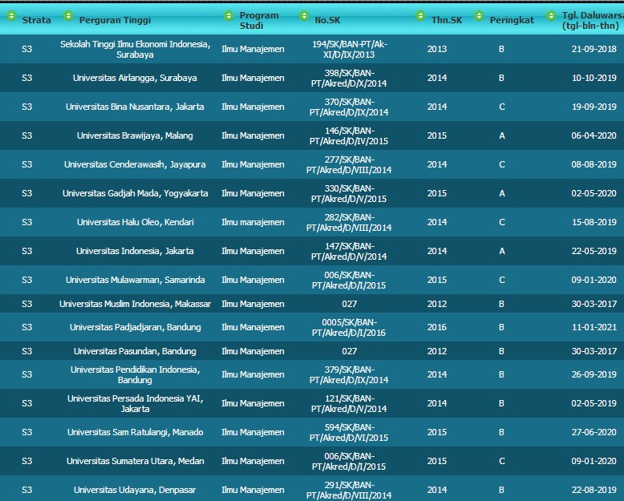Select the Universitas Gadjah Mada, Yogyakarta cell

point(136,193)
